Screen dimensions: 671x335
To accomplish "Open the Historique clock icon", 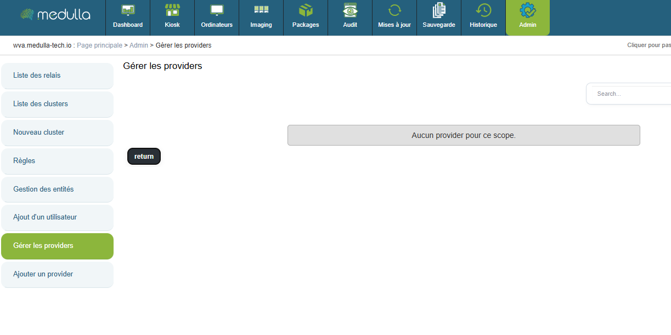I will click(x=483, y=11).
